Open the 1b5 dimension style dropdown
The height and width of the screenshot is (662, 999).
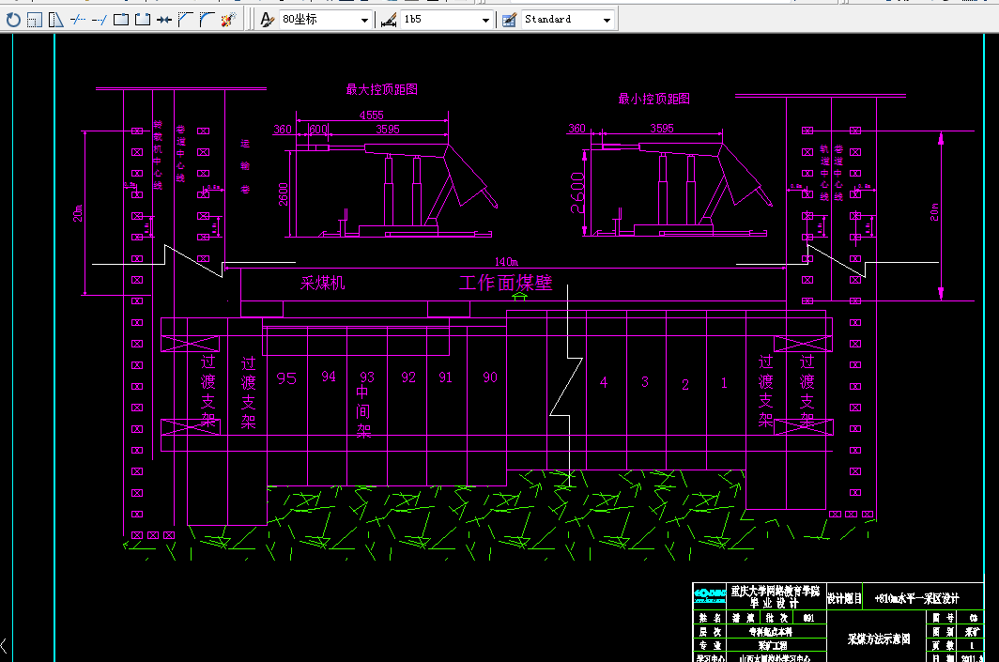(446, 20)
